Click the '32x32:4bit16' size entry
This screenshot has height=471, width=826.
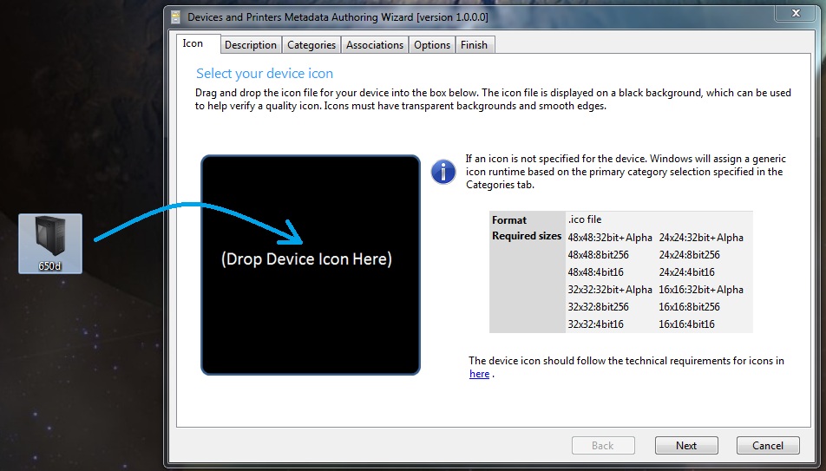pyautogui.click(x=596, y=324)
